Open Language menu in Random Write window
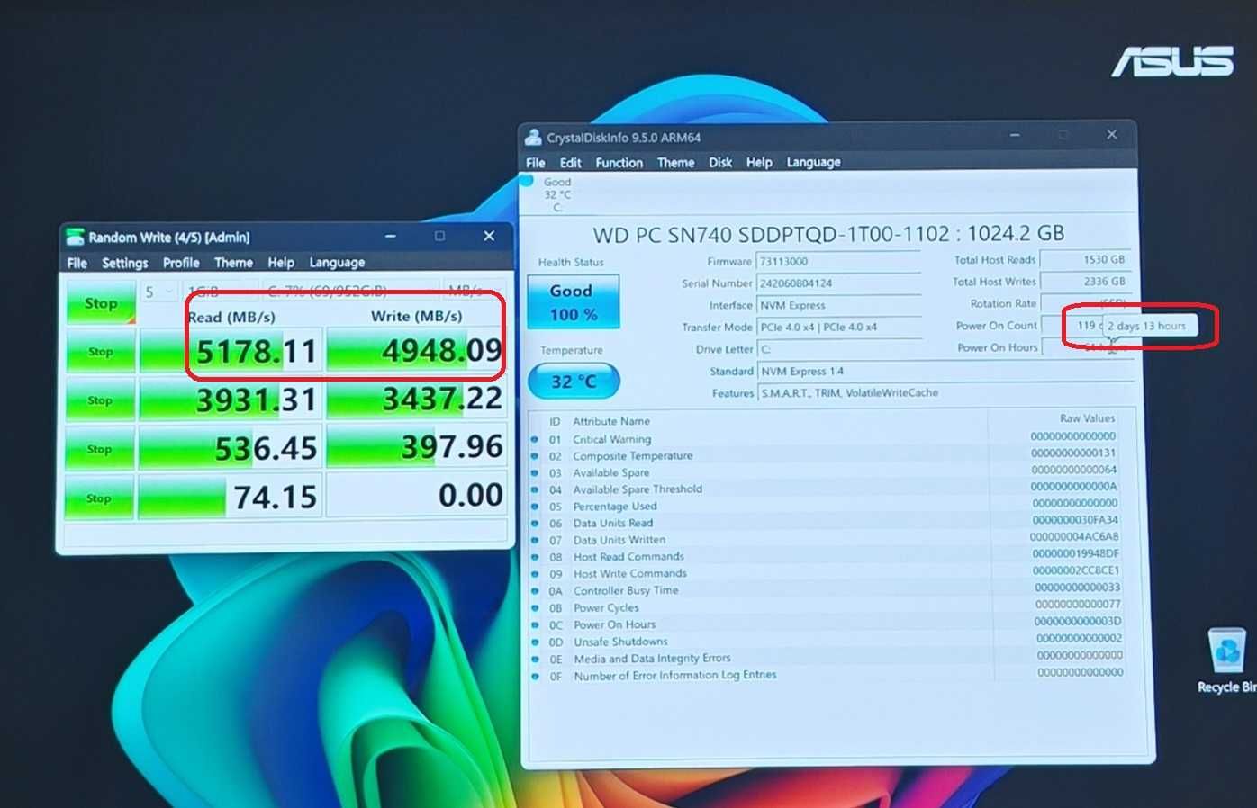 coord(337,263)
